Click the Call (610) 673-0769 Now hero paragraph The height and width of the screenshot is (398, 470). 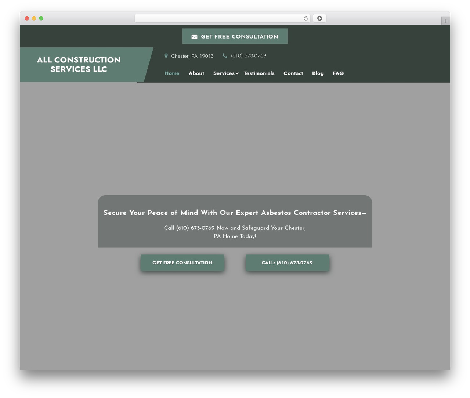(235, 232)
